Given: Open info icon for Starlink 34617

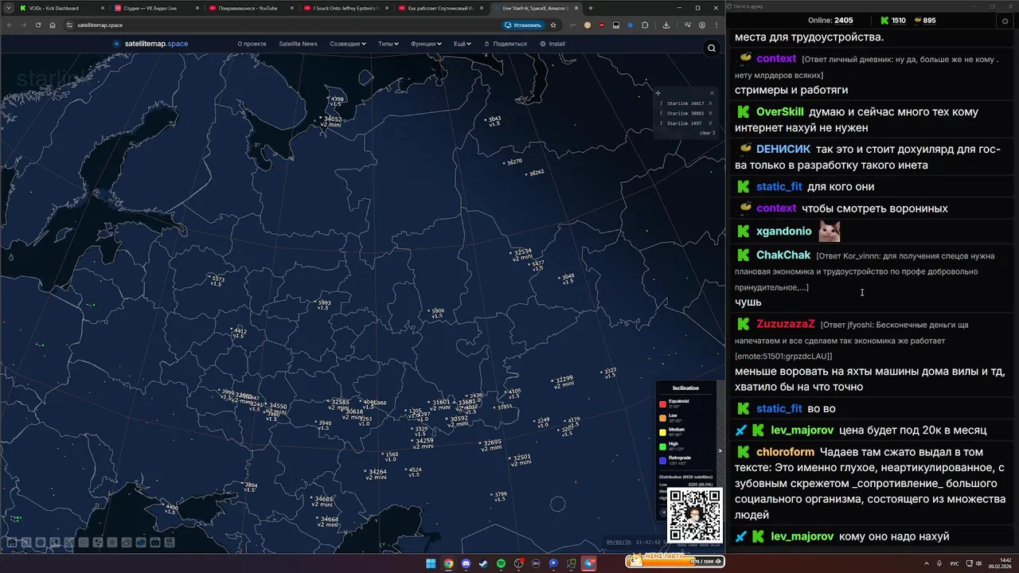Looking at the screenshot, I should [661, 103].
